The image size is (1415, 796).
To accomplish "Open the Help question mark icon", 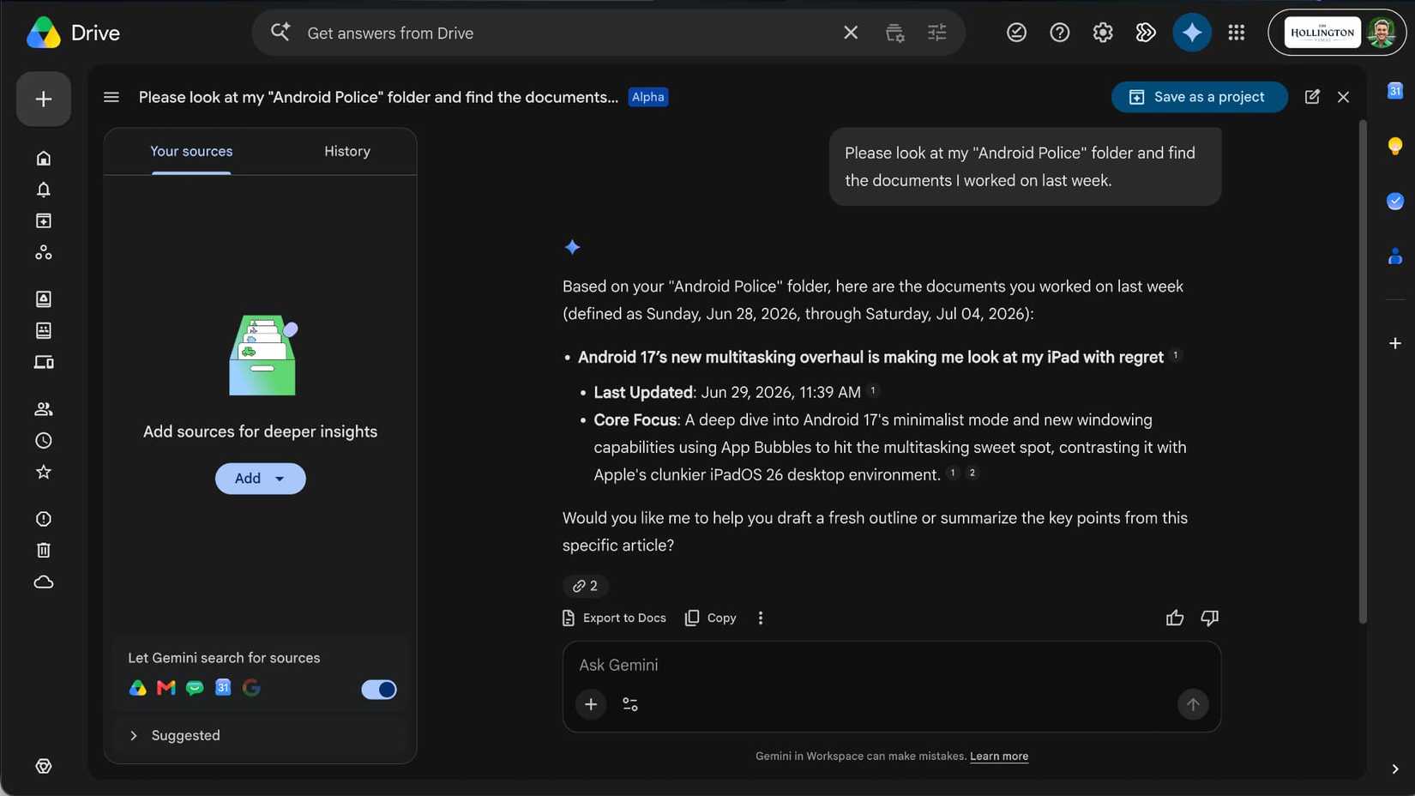I will point(1060,33).
